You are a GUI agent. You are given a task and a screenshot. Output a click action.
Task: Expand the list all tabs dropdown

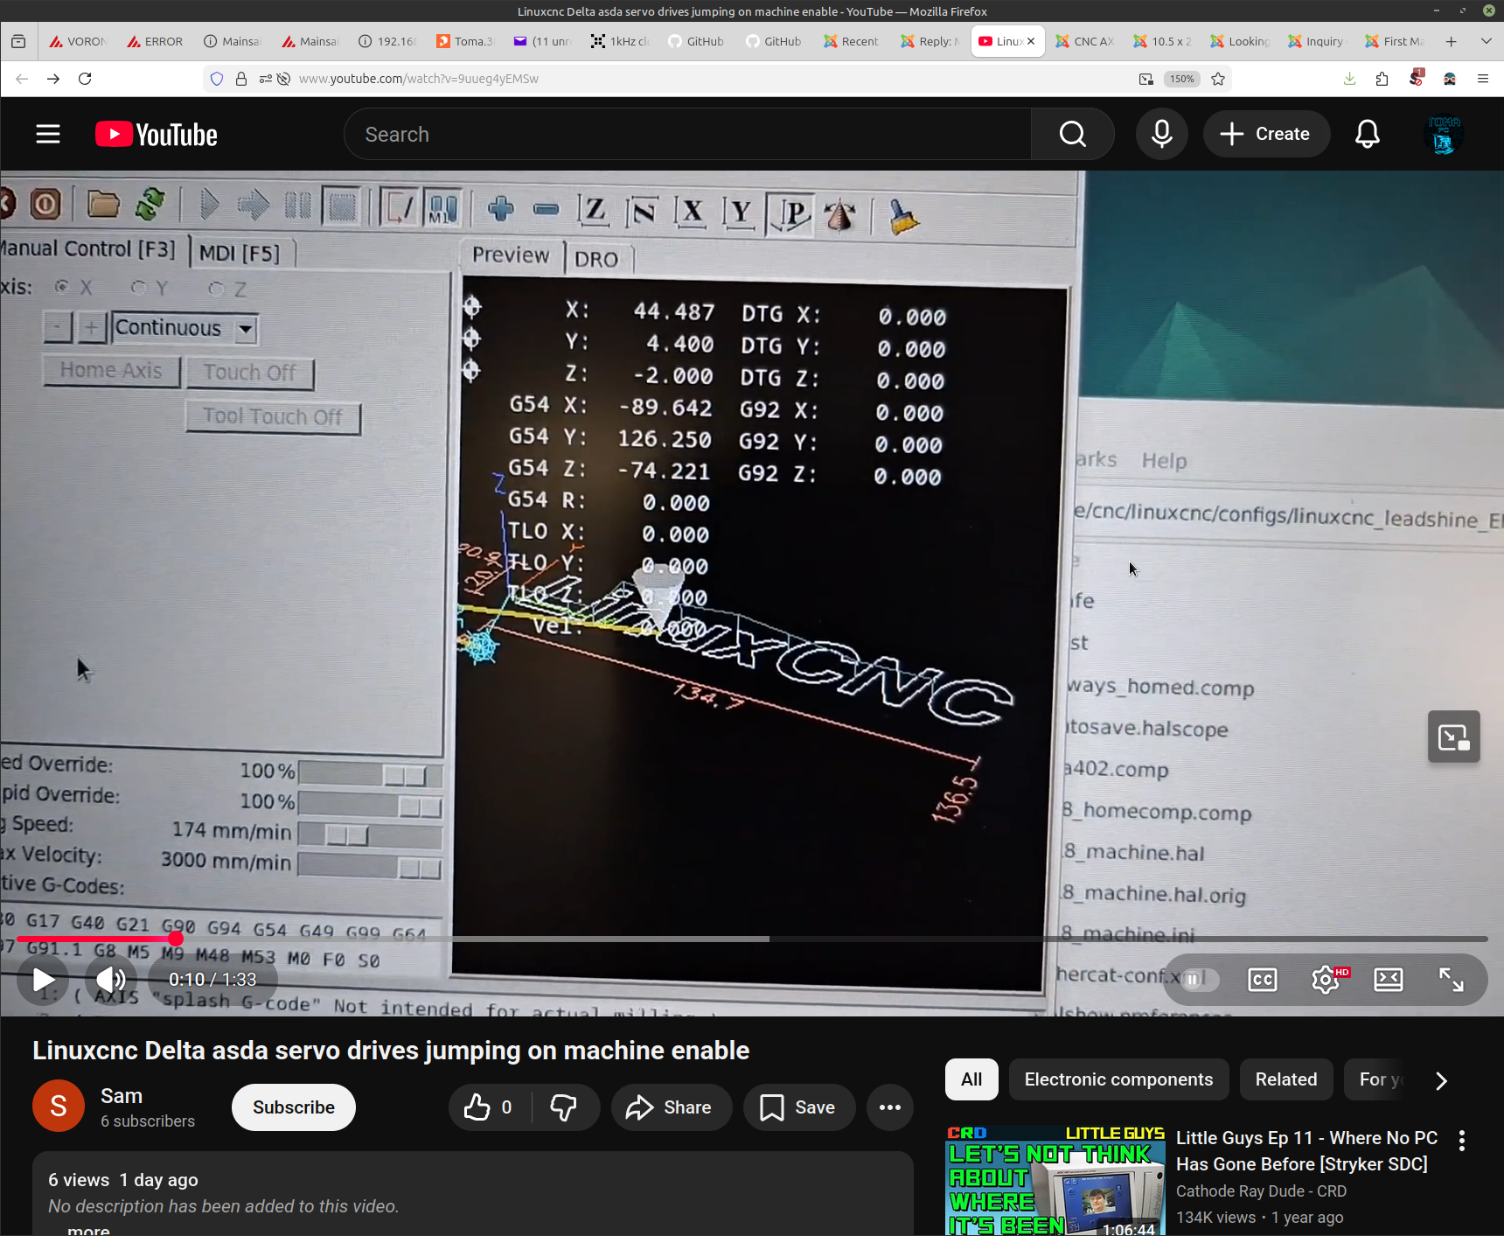1486,41
